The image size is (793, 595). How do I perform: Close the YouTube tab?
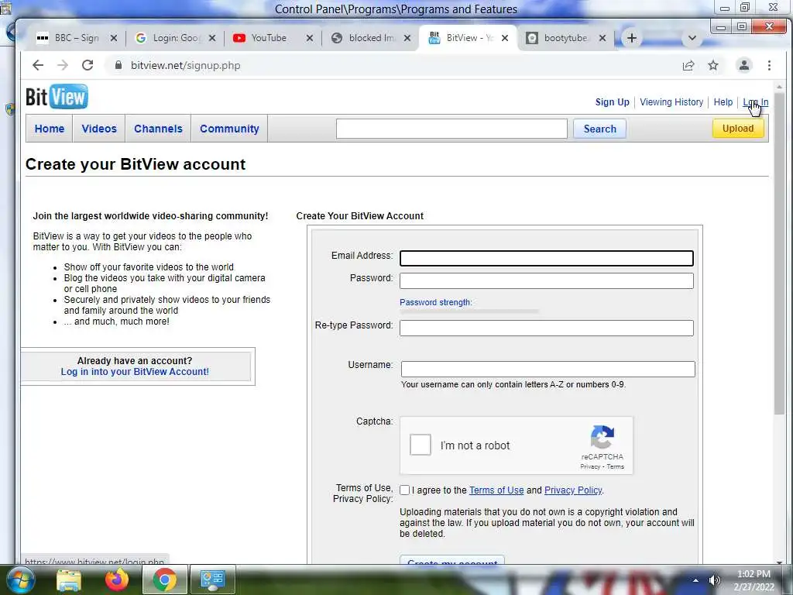point(310,38)
